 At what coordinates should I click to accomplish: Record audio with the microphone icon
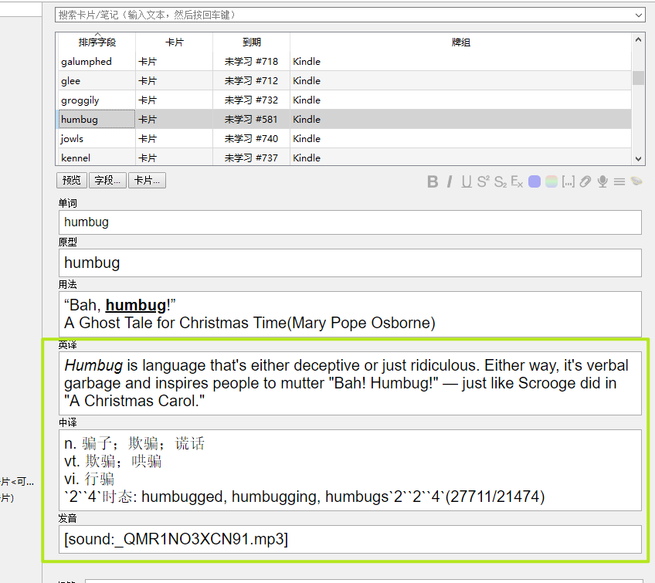coord(602,181)
